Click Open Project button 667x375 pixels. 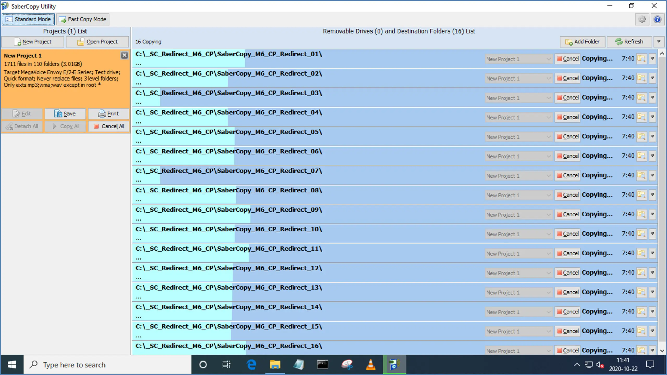pyautogui.click(x=97, y=42)
